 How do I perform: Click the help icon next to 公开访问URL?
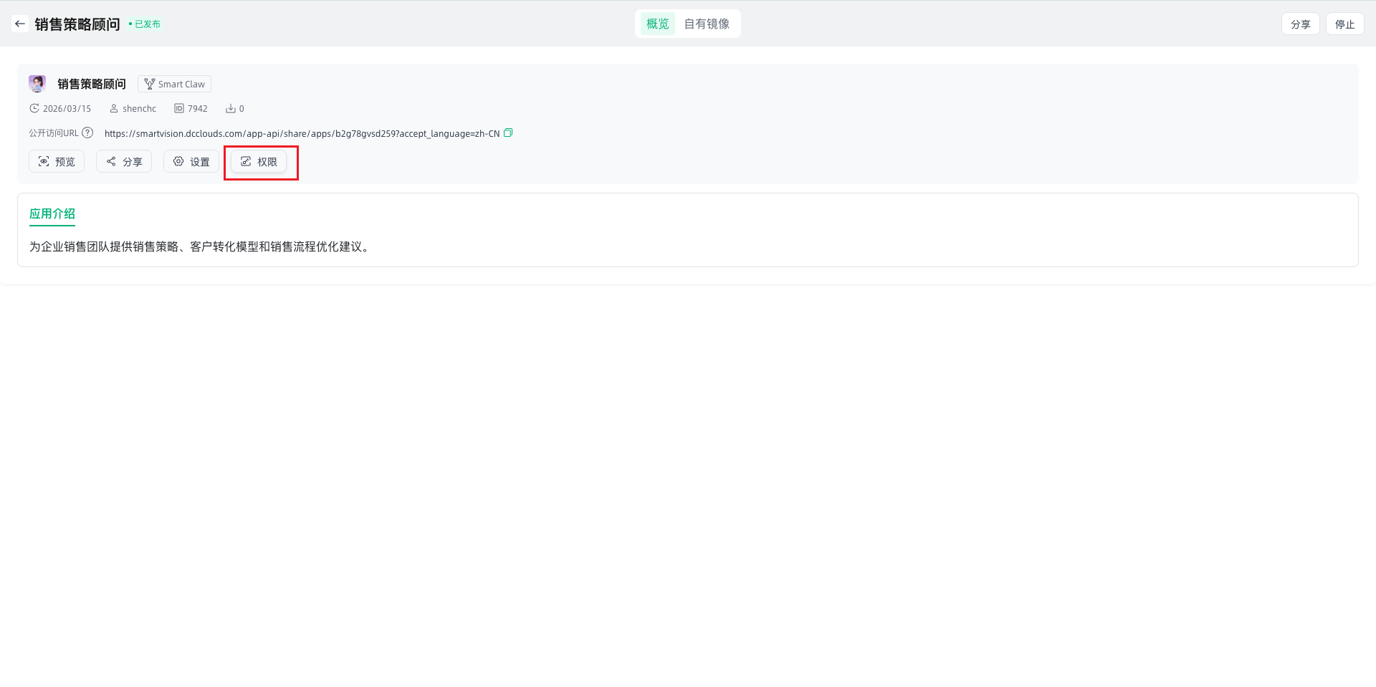87,133
